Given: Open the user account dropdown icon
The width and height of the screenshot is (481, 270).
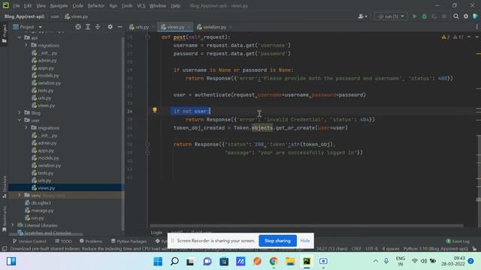Looking at the screenshot, I should tap(362, 16).
